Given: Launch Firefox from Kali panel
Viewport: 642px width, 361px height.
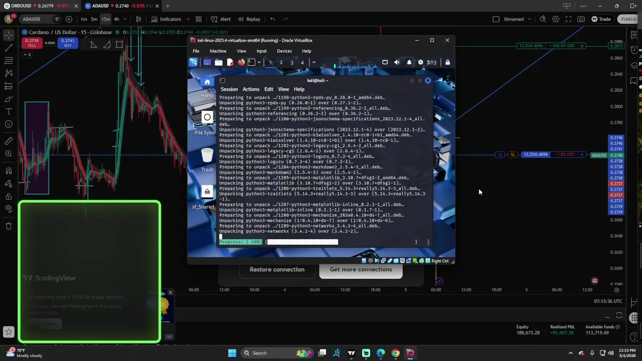Looking at the screenshot, I should tap(241, 62).
